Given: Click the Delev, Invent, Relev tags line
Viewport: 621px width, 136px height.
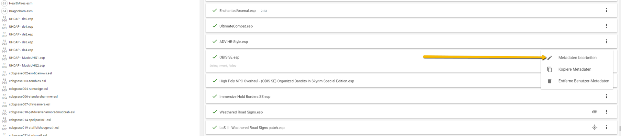Looking at the screenshot, I should coord(223,66).
